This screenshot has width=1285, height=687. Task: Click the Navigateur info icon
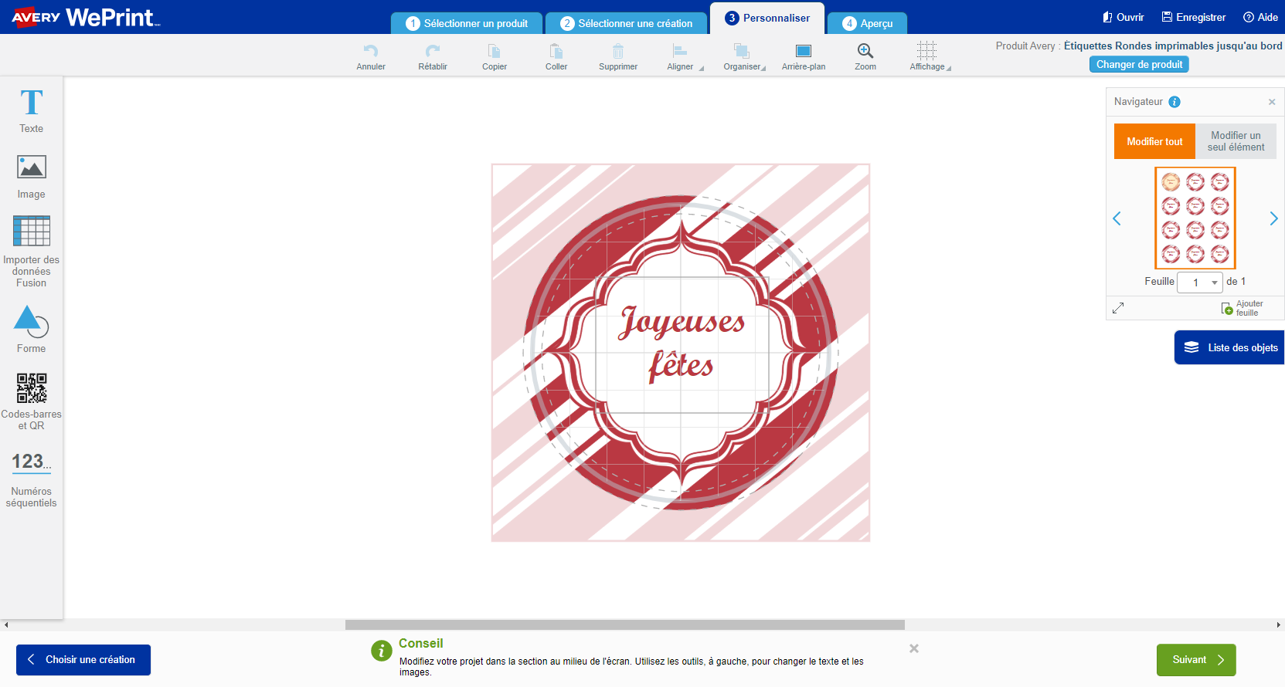[x=1175, y=102]
